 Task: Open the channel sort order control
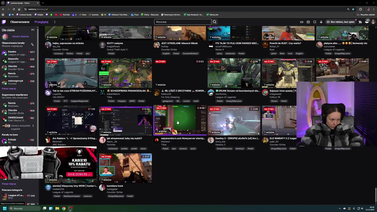point(32,44)
